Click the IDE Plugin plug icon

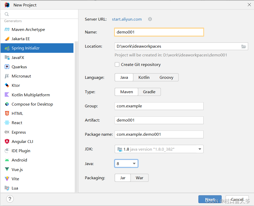(7, 151)
